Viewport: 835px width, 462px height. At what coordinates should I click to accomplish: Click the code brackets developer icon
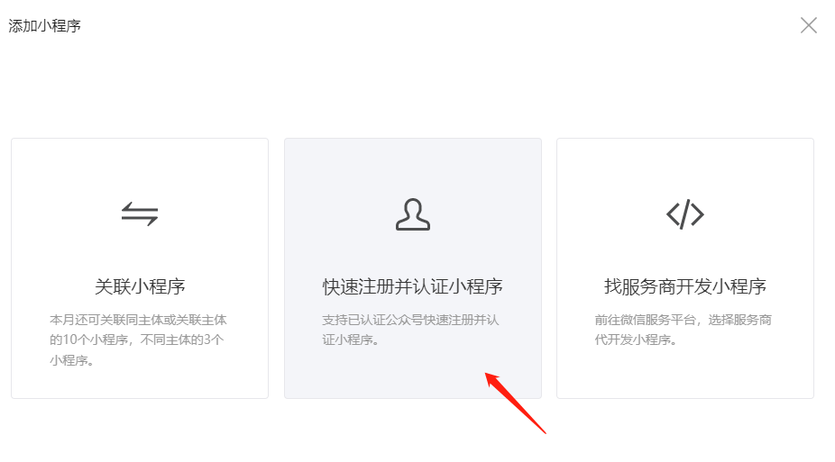(685, 214)
